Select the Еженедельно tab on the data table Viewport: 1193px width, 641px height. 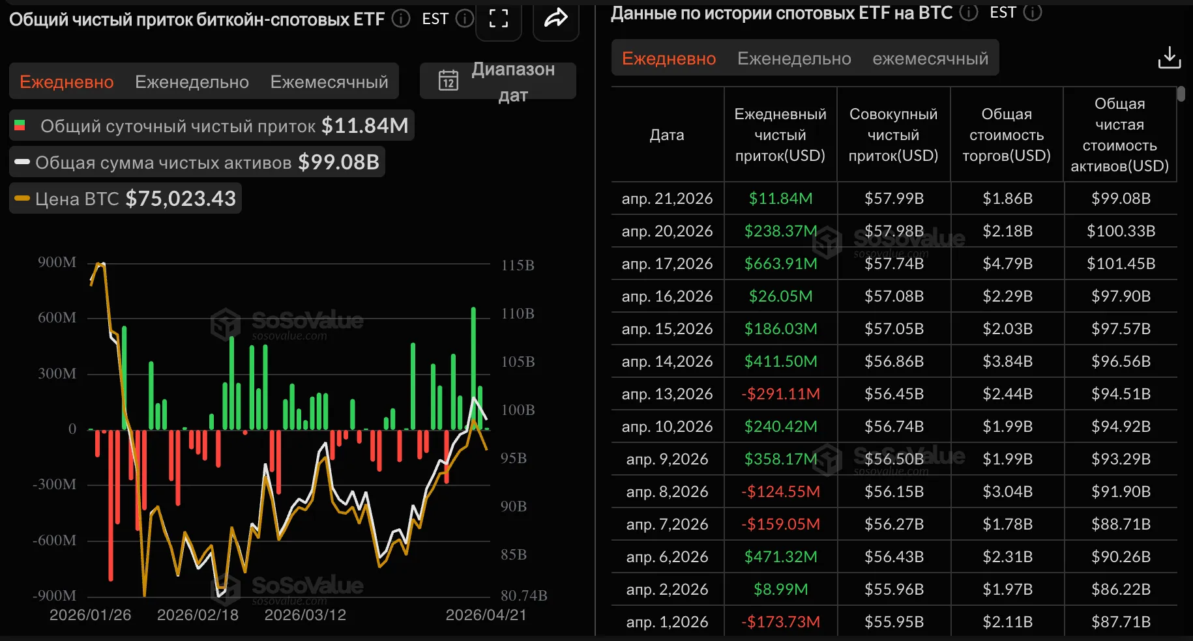tap(794, 58)
